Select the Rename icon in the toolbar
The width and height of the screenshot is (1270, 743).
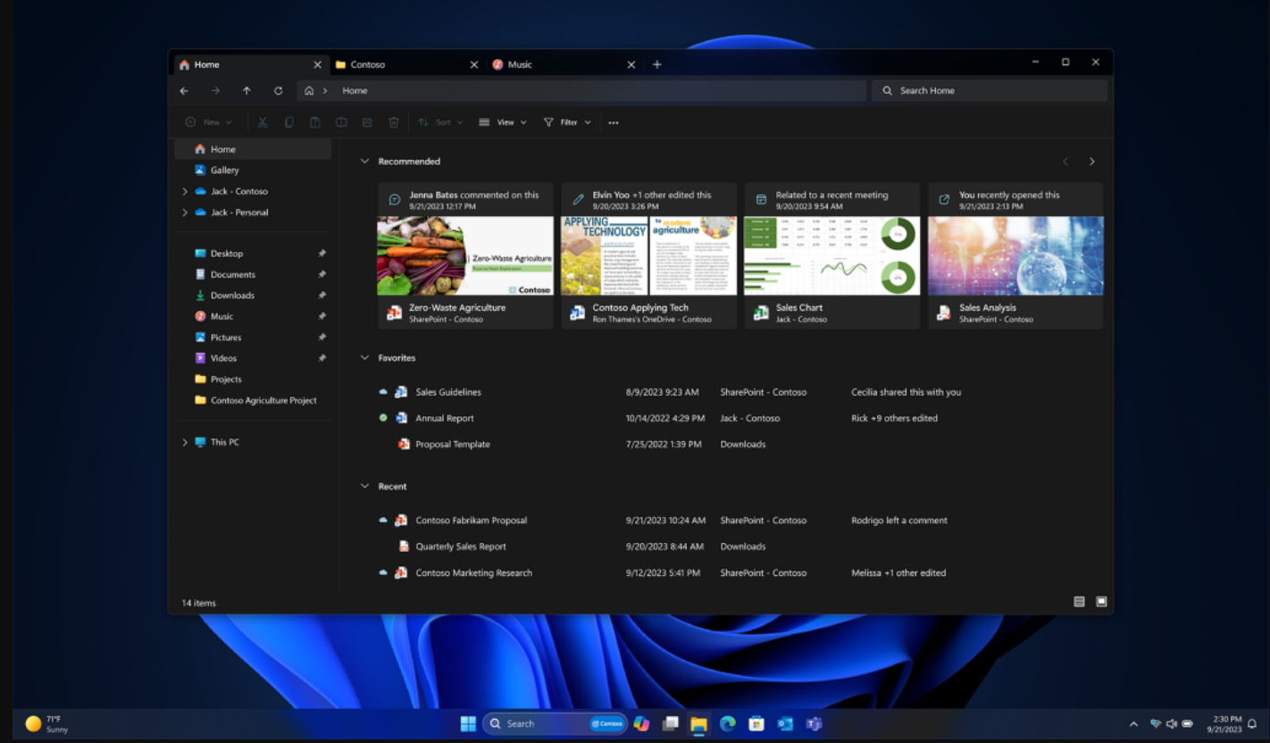tap(341, 121)
